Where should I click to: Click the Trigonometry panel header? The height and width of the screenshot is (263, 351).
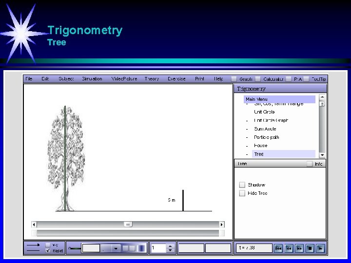point(280,89)
